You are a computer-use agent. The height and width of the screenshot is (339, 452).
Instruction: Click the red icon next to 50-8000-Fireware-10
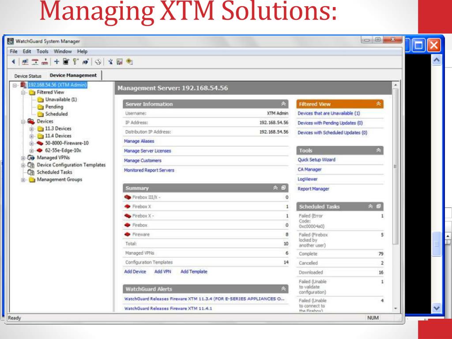(x=40, y=143)
